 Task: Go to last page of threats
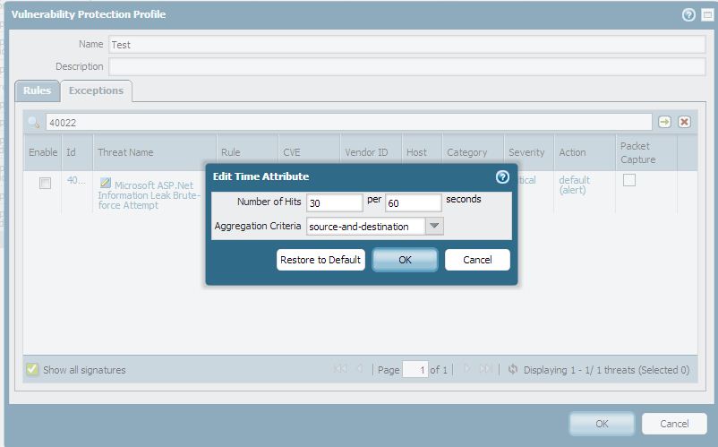pyautogui.click(x=485, y=369)
